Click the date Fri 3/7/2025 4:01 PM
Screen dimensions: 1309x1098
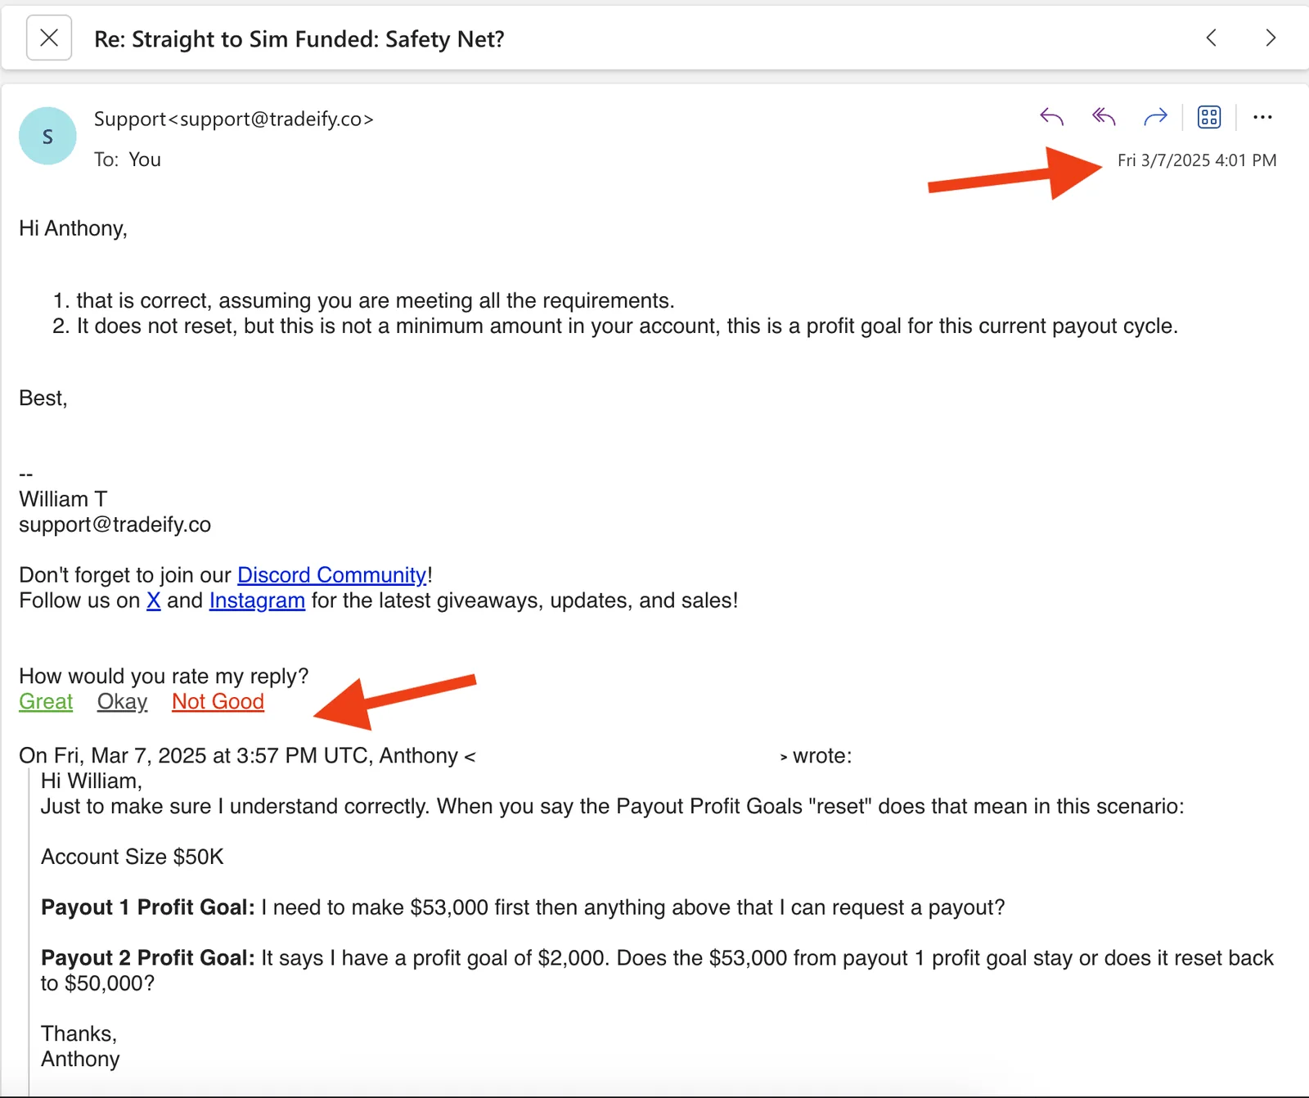(x=1197, y=160)
